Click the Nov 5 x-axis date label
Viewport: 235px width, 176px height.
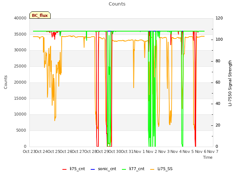(x=188, y=151)
